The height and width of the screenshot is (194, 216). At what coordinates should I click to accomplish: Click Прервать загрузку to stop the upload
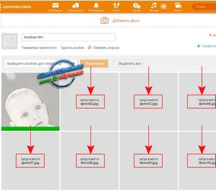click(106, 48)
